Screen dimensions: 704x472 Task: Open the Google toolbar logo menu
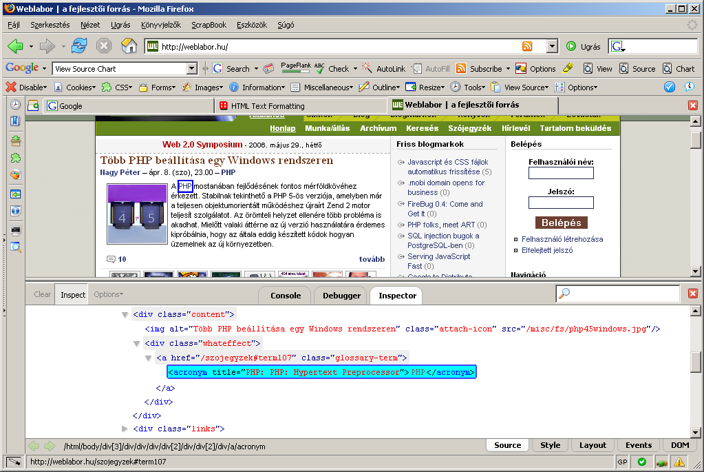click(25, 68)
